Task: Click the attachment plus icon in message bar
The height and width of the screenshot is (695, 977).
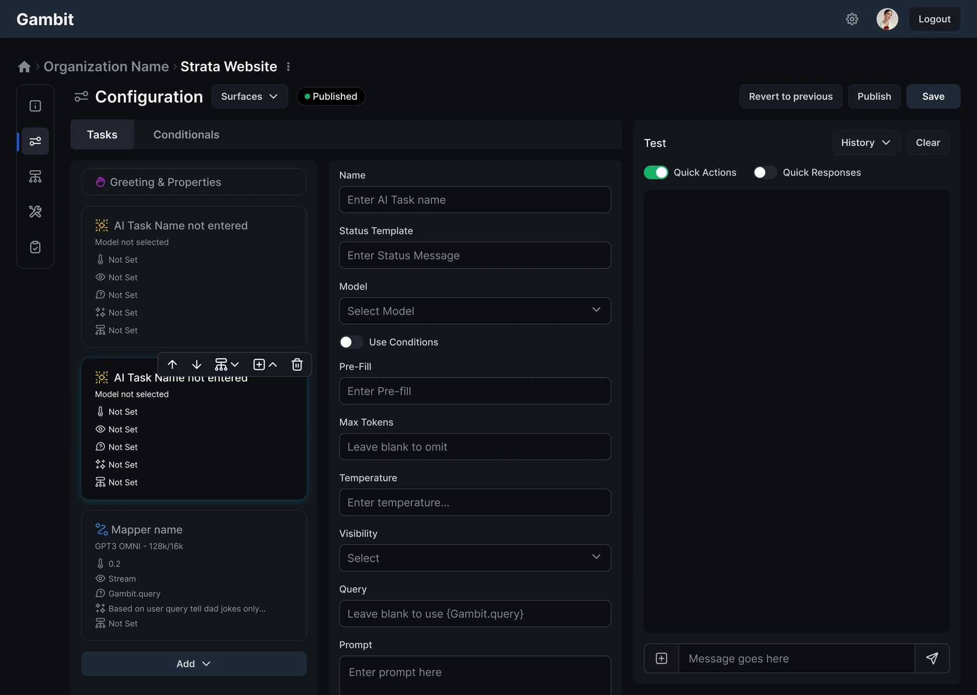Action: click(662, 658)
